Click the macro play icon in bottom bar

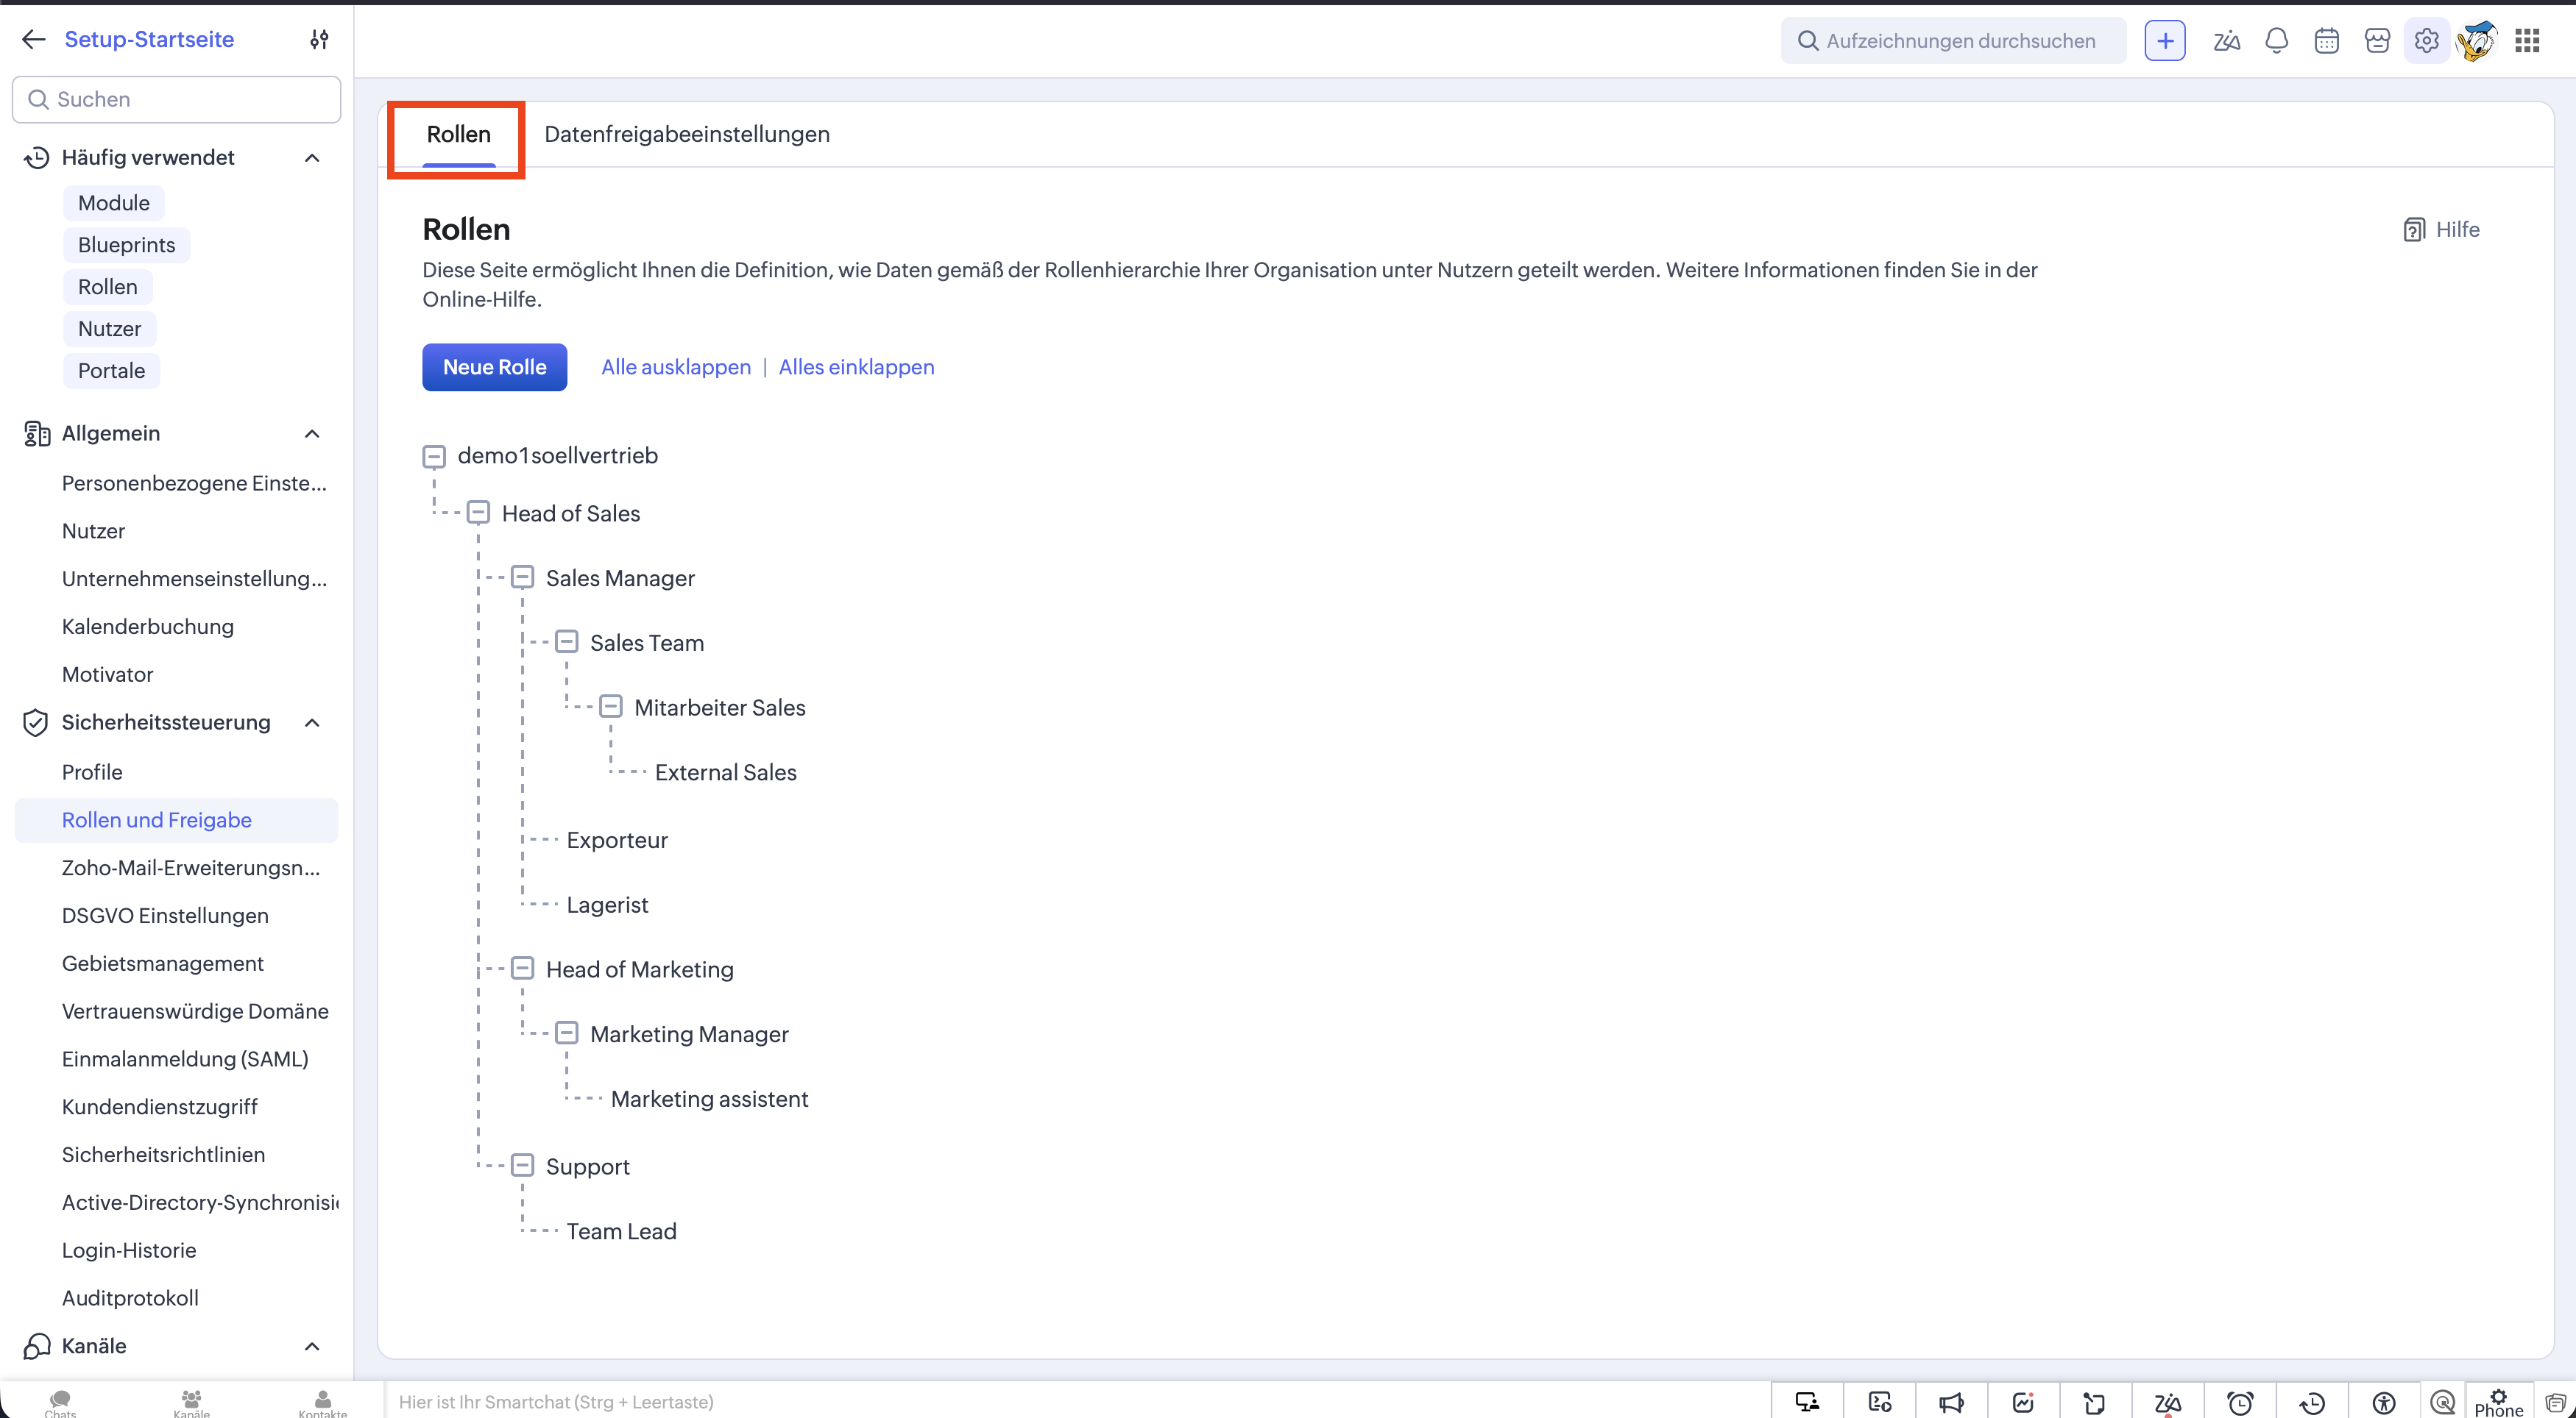pos(1879,1402)
